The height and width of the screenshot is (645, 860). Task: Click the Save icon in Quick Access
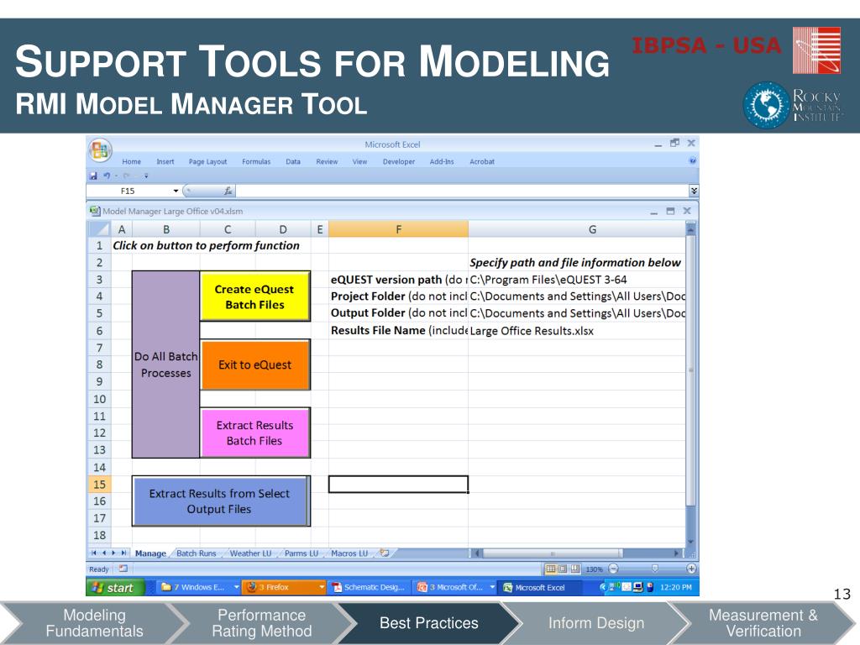point(93,176)
